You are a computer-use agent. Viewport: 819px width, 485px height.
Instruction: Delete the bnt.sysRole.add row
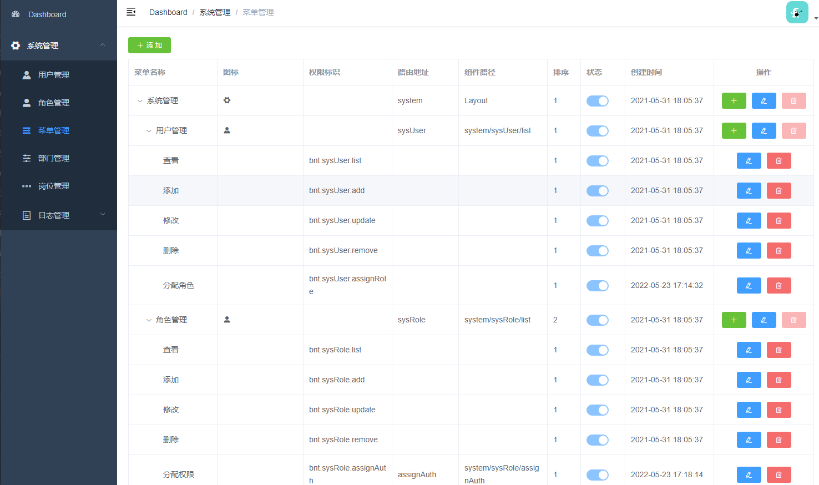(778, 380)
